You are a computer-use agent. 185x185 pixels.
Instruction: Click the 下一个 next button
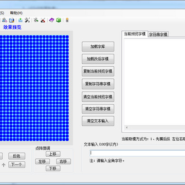17,164
